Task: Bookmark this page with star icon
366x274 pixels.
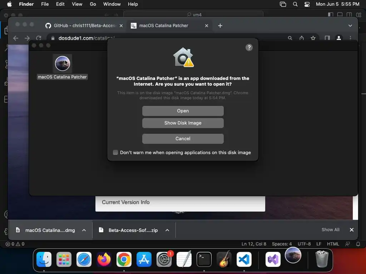Action: pyautogui.click(x=313, y=38)
